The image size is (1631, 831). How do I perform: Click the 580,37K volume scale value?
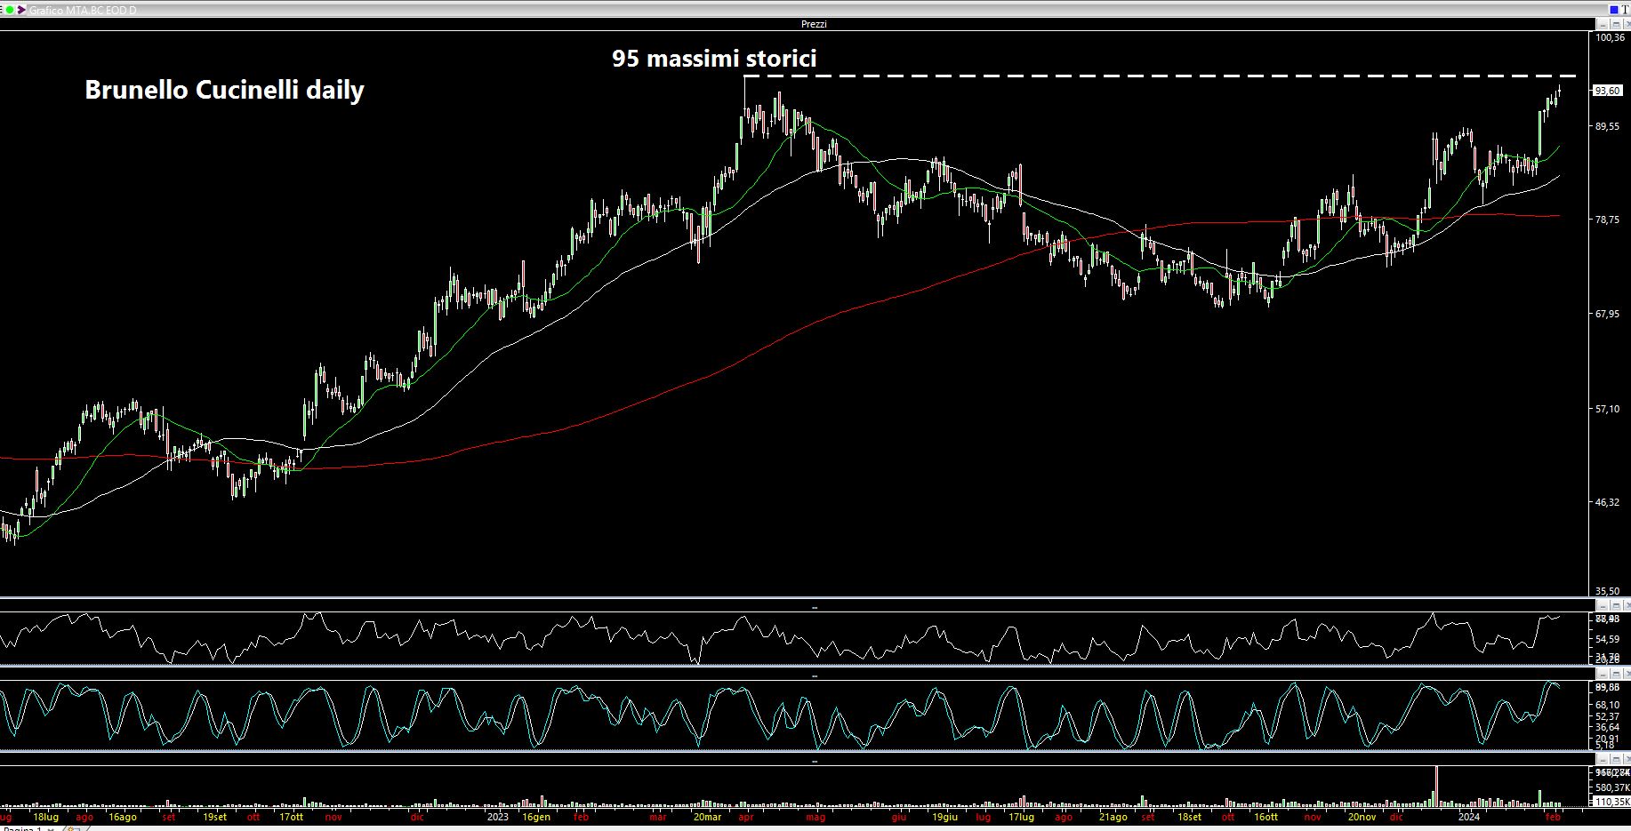coord(1612,787)
